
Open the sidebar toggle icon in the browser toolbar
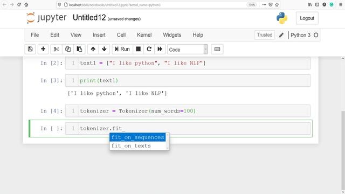point(317,5)
